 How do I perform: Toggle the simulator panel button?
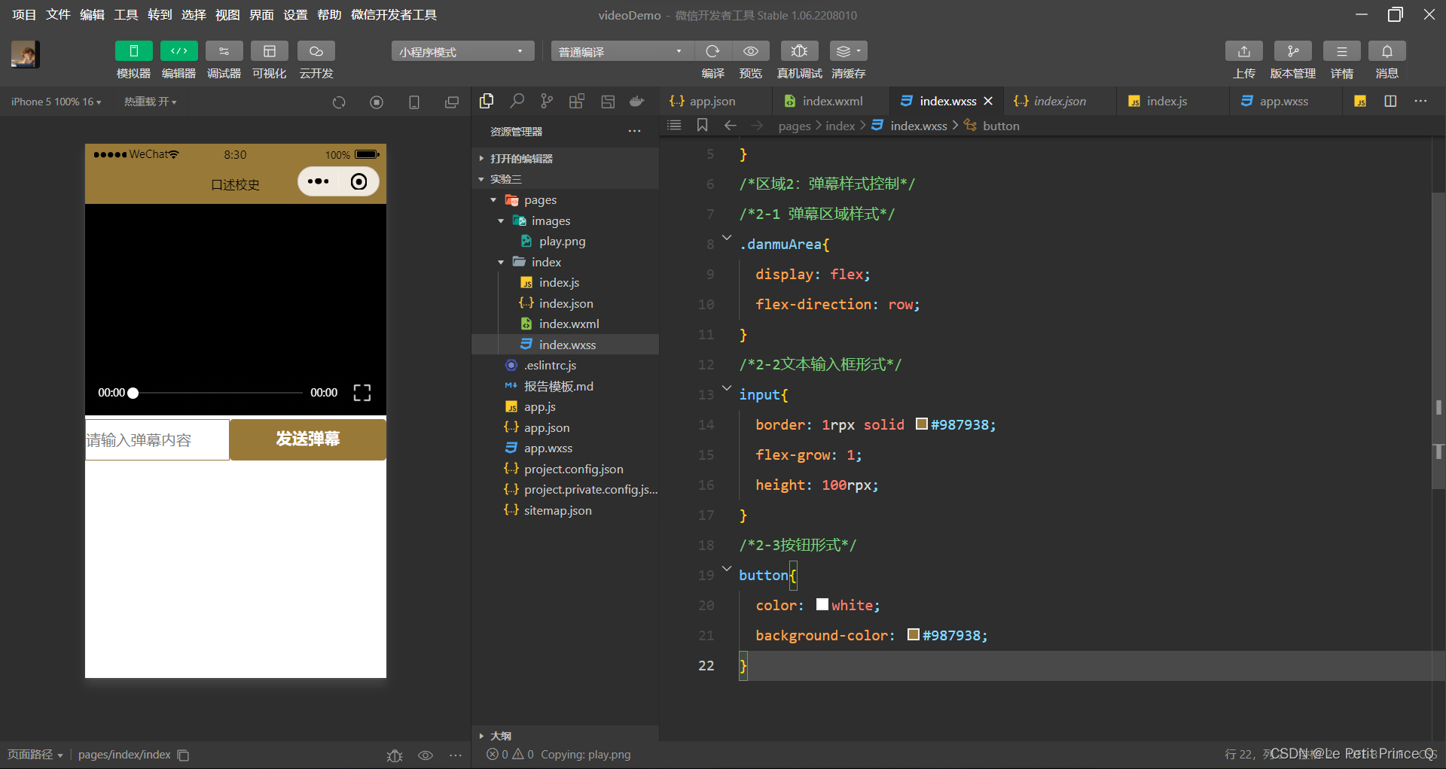[133, 51]
